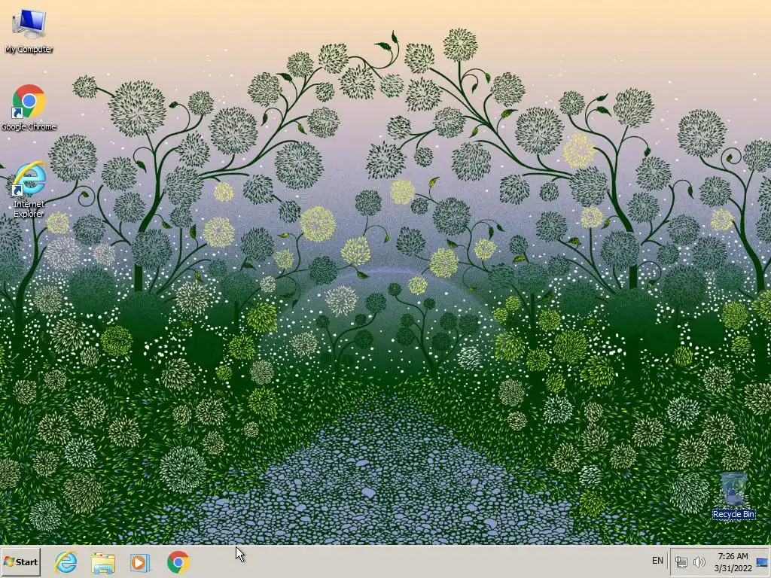Select the Recycle Bin desktop icon
The height and width of the screenshot is (578, 771).
point(733,495)
